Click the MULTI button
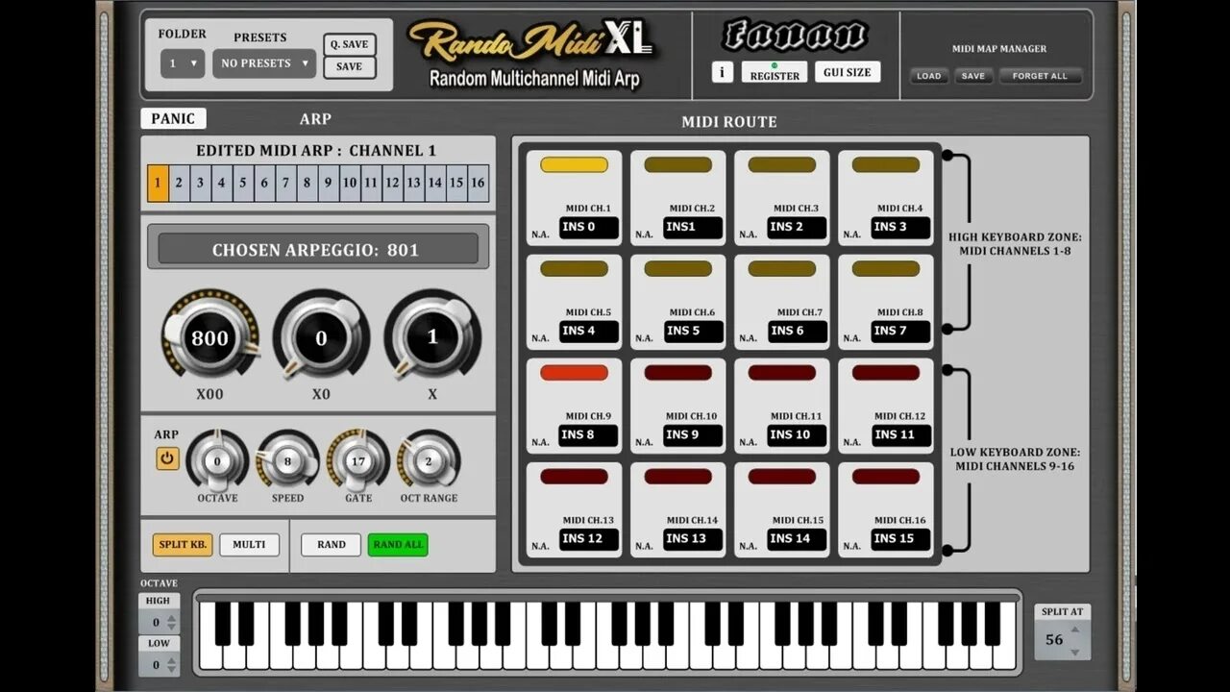The image size is (1230, 692). point(249,545)
